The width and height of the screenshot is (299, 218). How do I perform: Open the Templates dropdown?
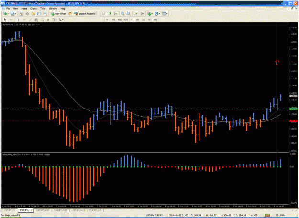pyautogui.click(x=165, y=14)
